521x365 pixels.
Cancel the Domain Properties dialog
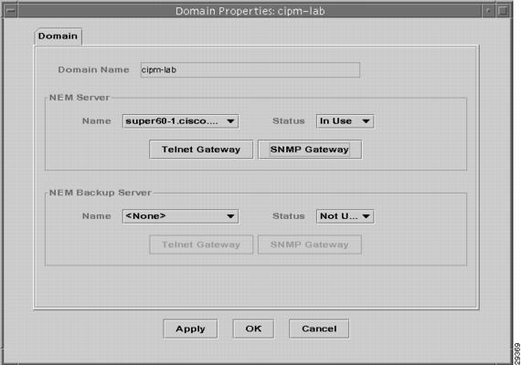pos(319,328)
